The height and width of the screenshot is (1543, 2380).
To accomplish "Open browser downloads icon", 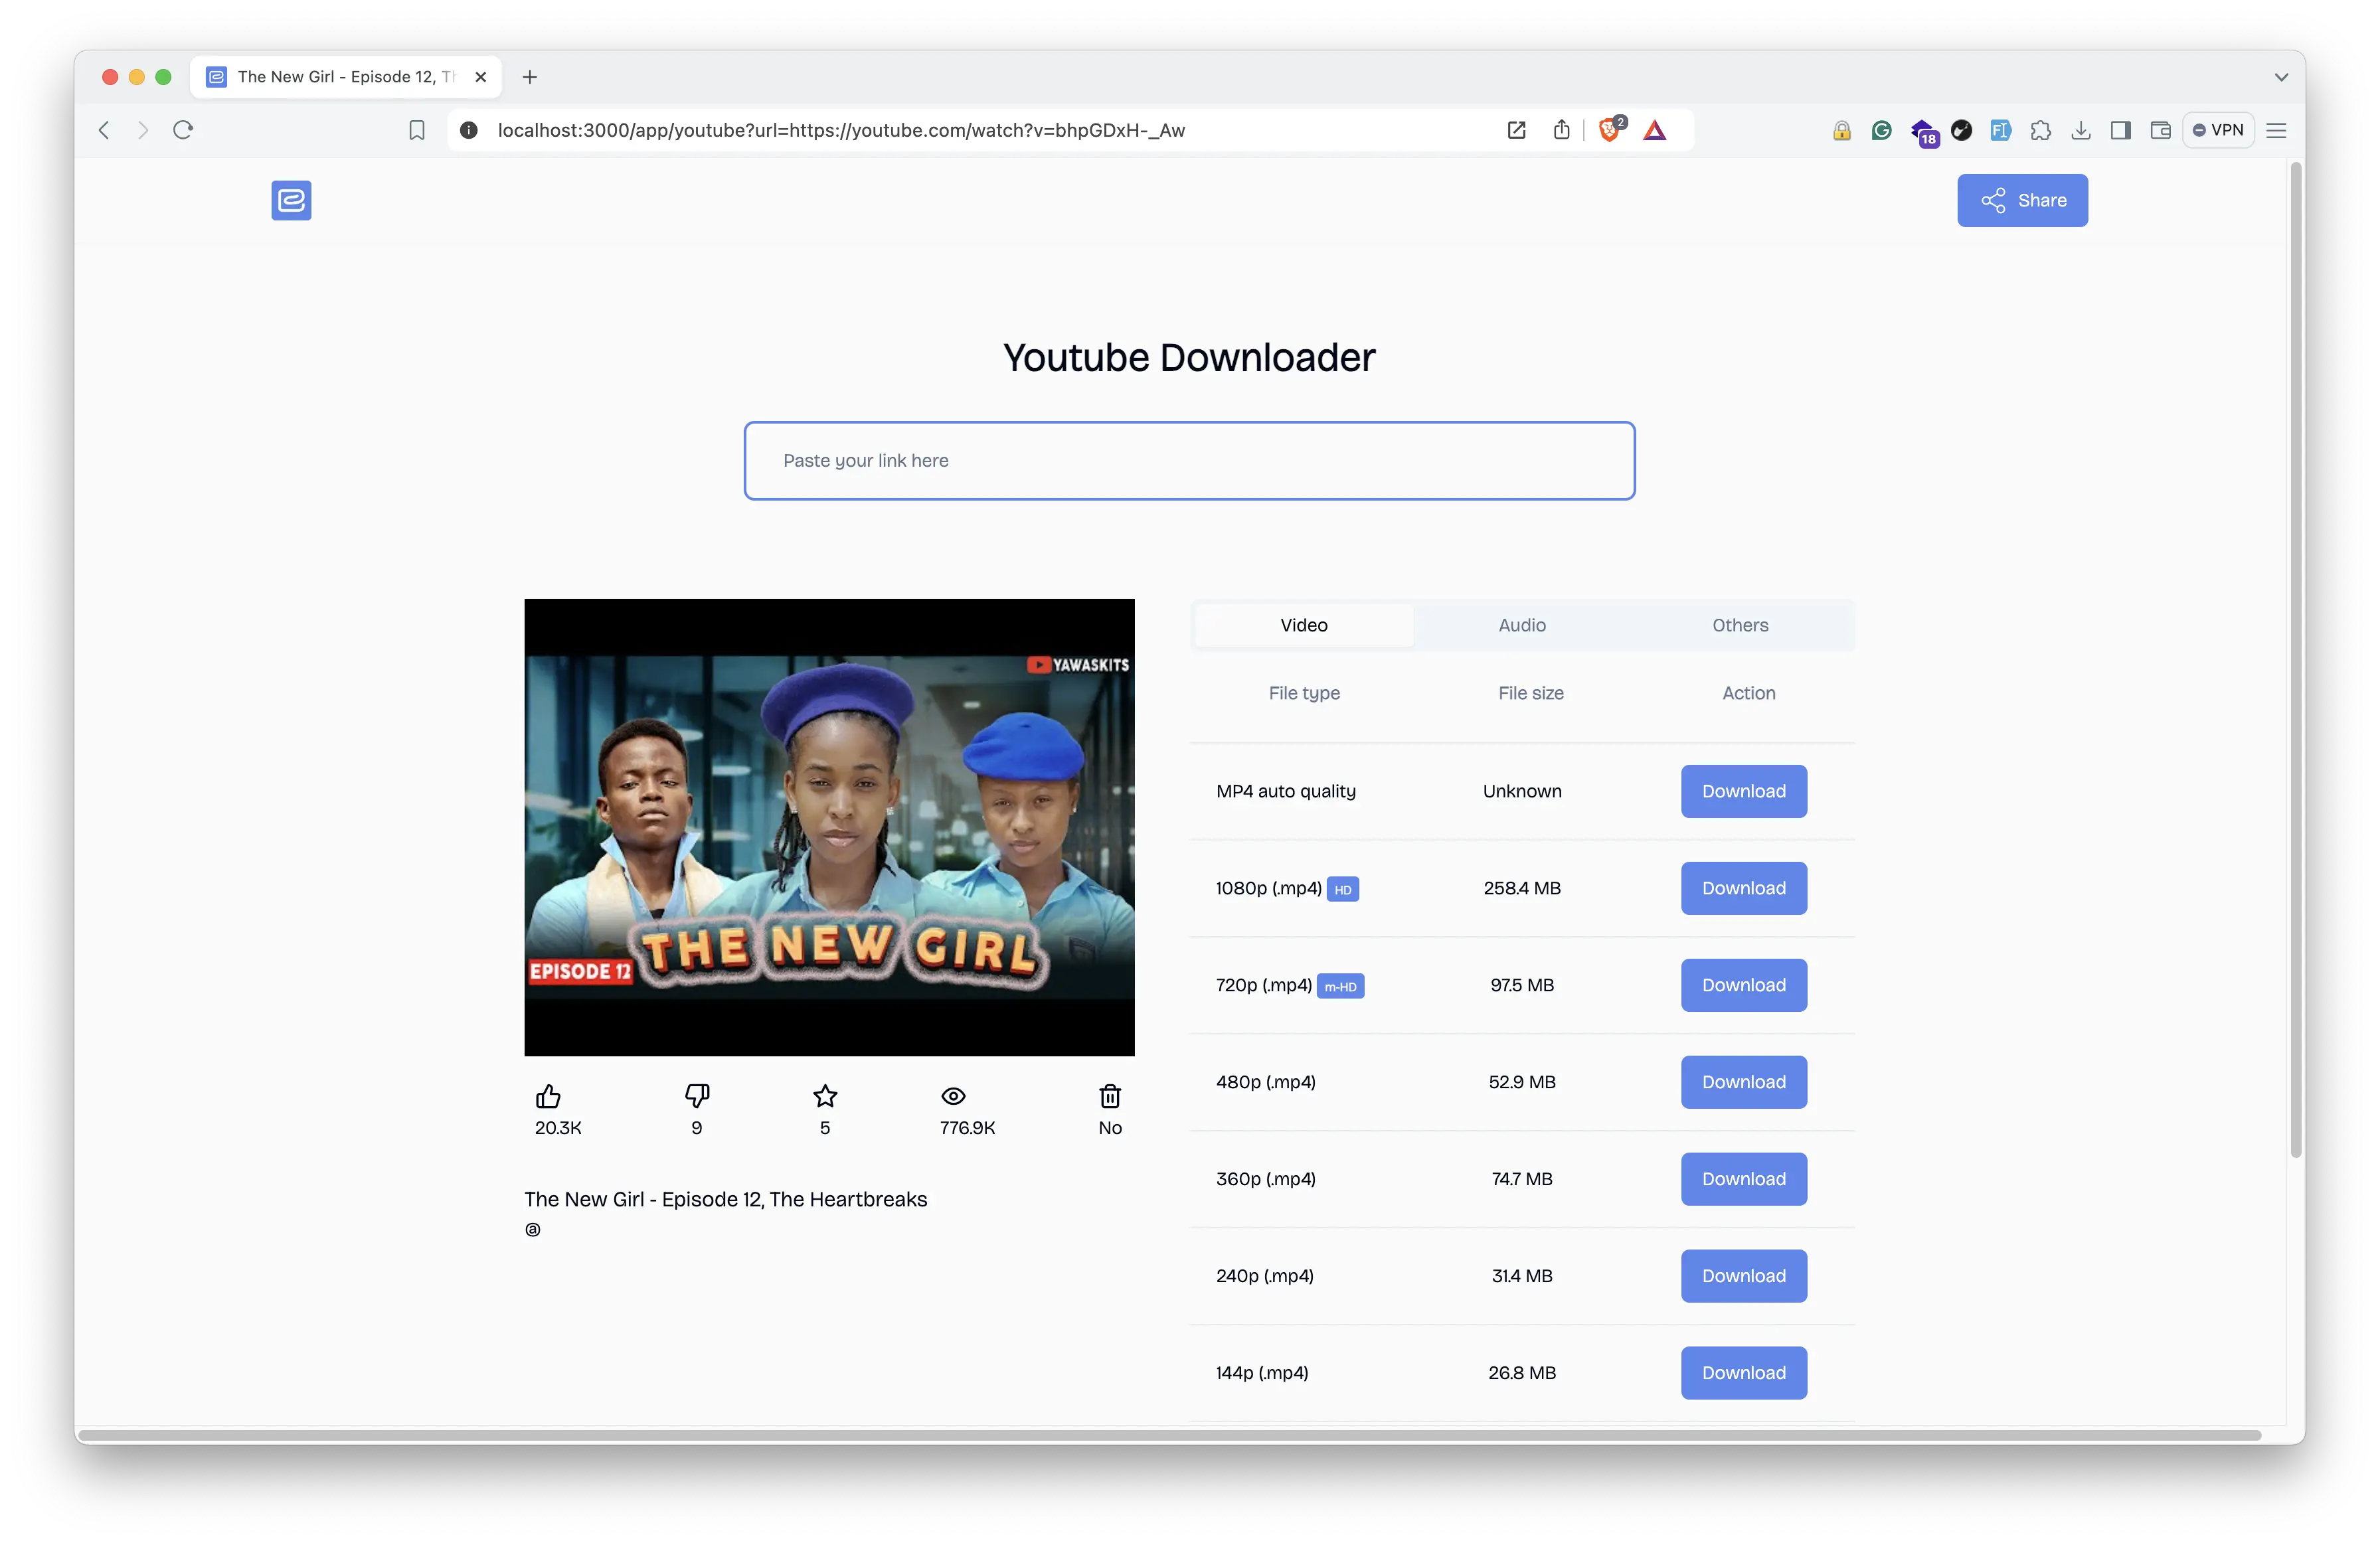I will click(x=2081, y=130).
